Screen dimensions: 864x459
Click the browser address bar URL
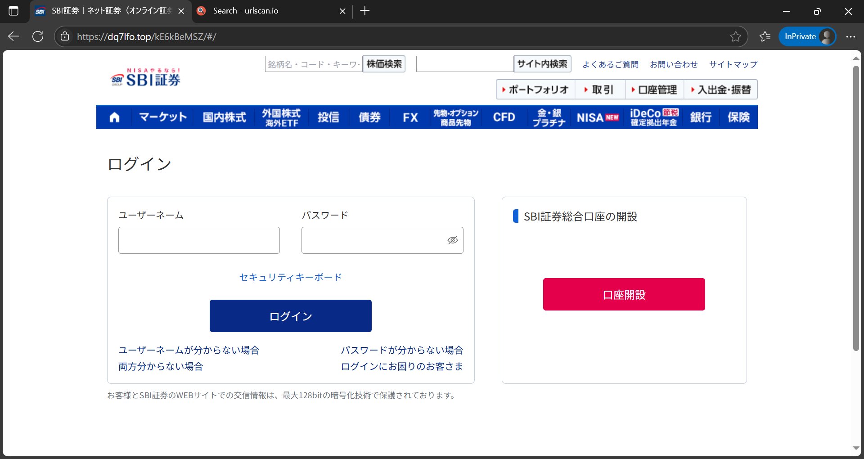click(147, 36)
